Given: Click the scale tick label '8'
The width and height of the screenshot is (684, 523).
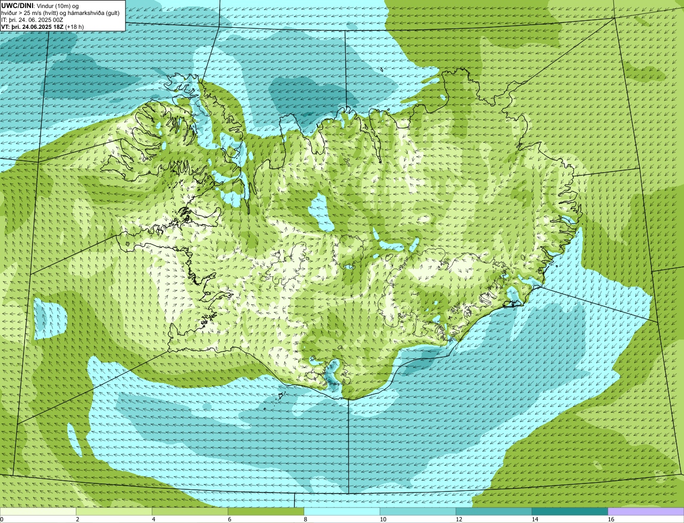Looking at the screenshot, I should pyautogui.click(x=306, y=519).
